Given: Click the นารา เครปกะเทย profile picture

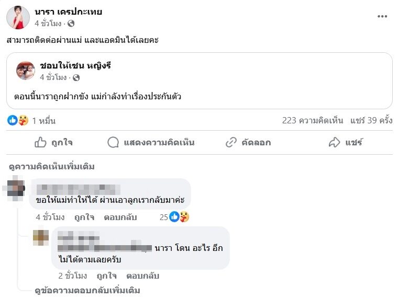Looking at the screenshot, I should pyautogui.click(x=18, y=18).
